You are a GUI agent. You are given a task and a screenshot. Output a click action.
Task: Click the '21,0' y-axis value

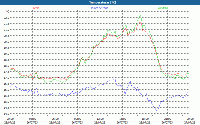[x=6, y=30]
